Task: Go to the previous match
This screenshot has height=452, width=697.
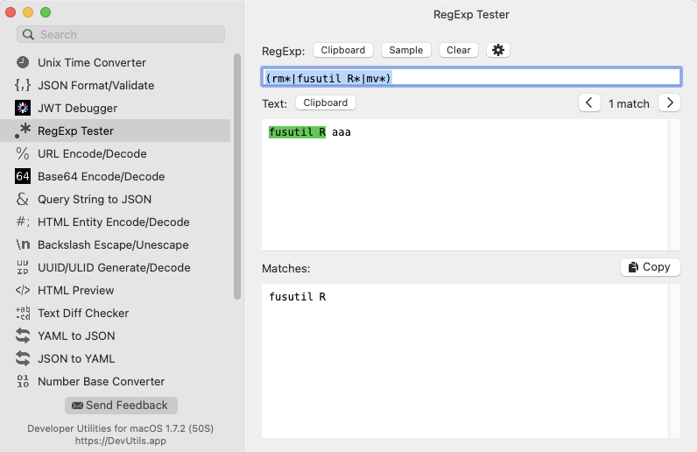Action: click(589, 103)
